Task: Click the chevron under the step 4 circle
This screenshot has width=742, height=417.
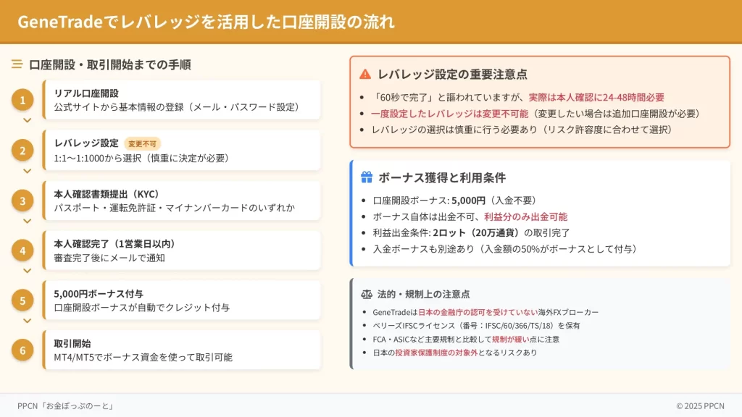Action: click(x=28, y=271)
